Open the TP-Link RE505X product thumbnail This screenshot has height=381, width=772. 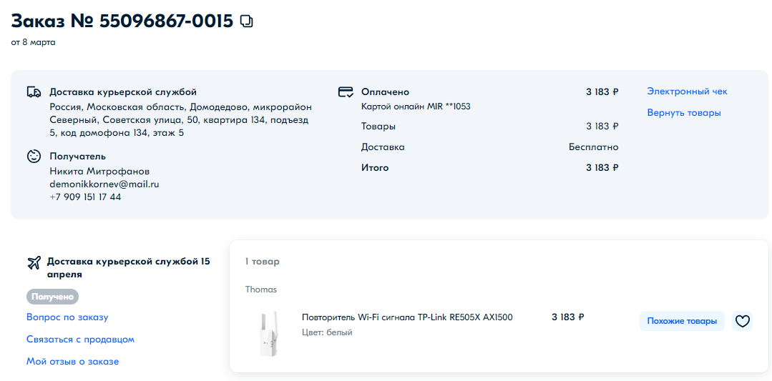click(268, 333)
